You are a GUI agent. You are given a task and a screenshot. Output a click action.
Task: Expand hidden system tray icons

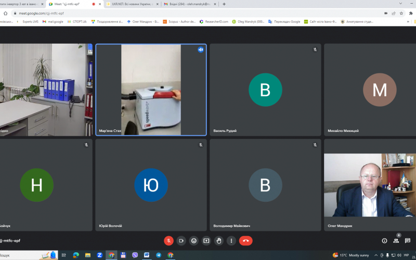coord(376,255)
